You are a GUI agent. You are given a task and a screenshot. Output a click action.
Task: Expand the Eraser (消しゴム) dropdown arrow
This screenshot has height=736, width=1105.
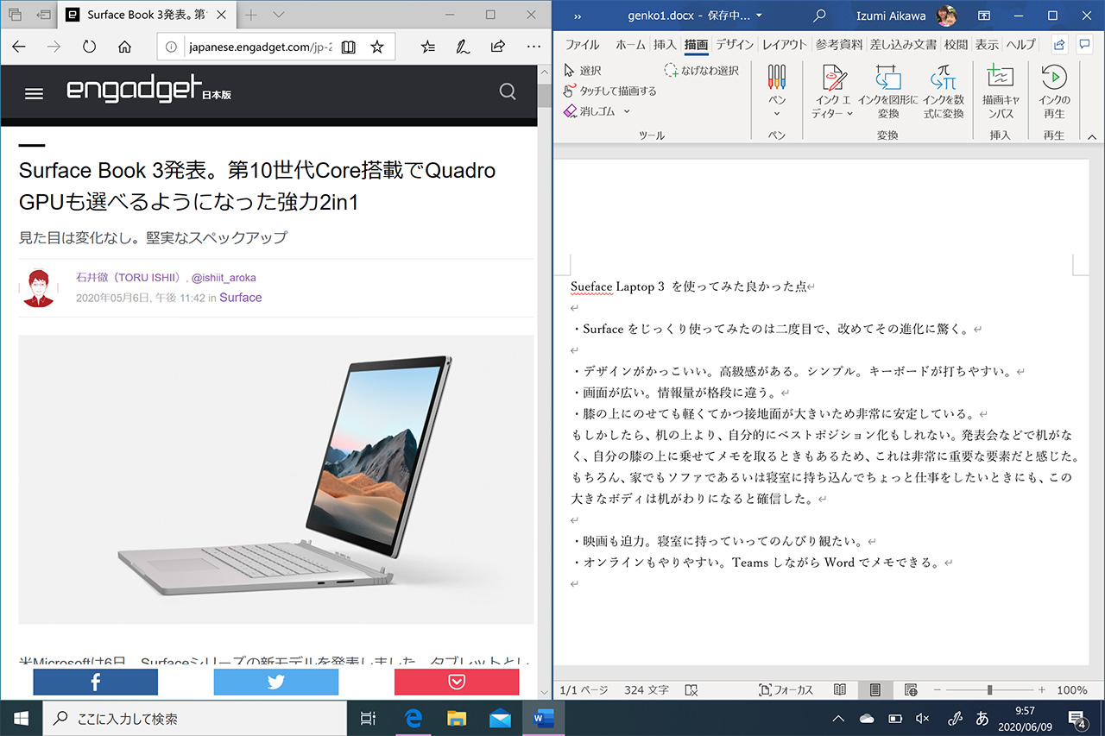coord(627,111)
